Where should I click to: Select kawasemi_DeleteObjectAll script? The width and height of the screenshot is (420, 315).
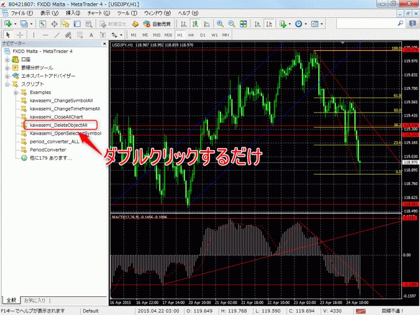pos(59,125)
